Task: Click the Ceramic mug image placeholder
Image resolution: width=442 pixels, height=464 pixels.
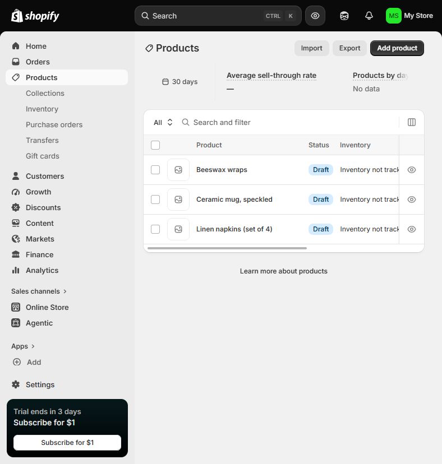Action: tap(178, 199)
